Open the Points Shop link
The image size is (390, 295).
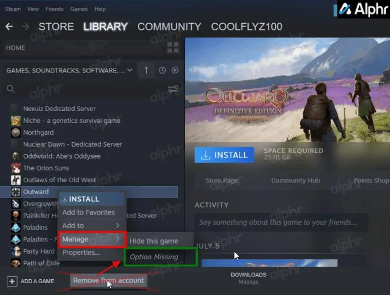click(x=371, y=181)
